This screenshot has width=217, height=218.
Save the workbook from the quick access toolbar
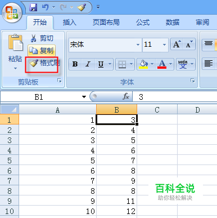tap(33, 7)
